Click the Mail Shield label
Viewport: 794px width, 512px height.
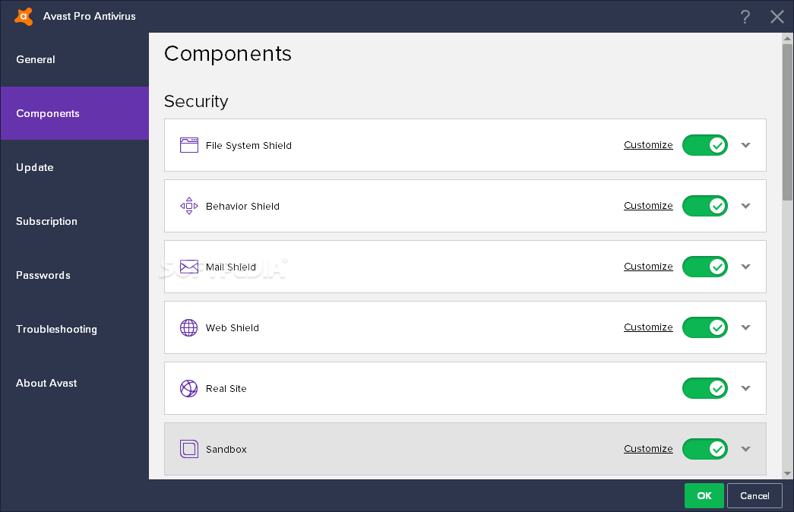[x=231, y=267]
